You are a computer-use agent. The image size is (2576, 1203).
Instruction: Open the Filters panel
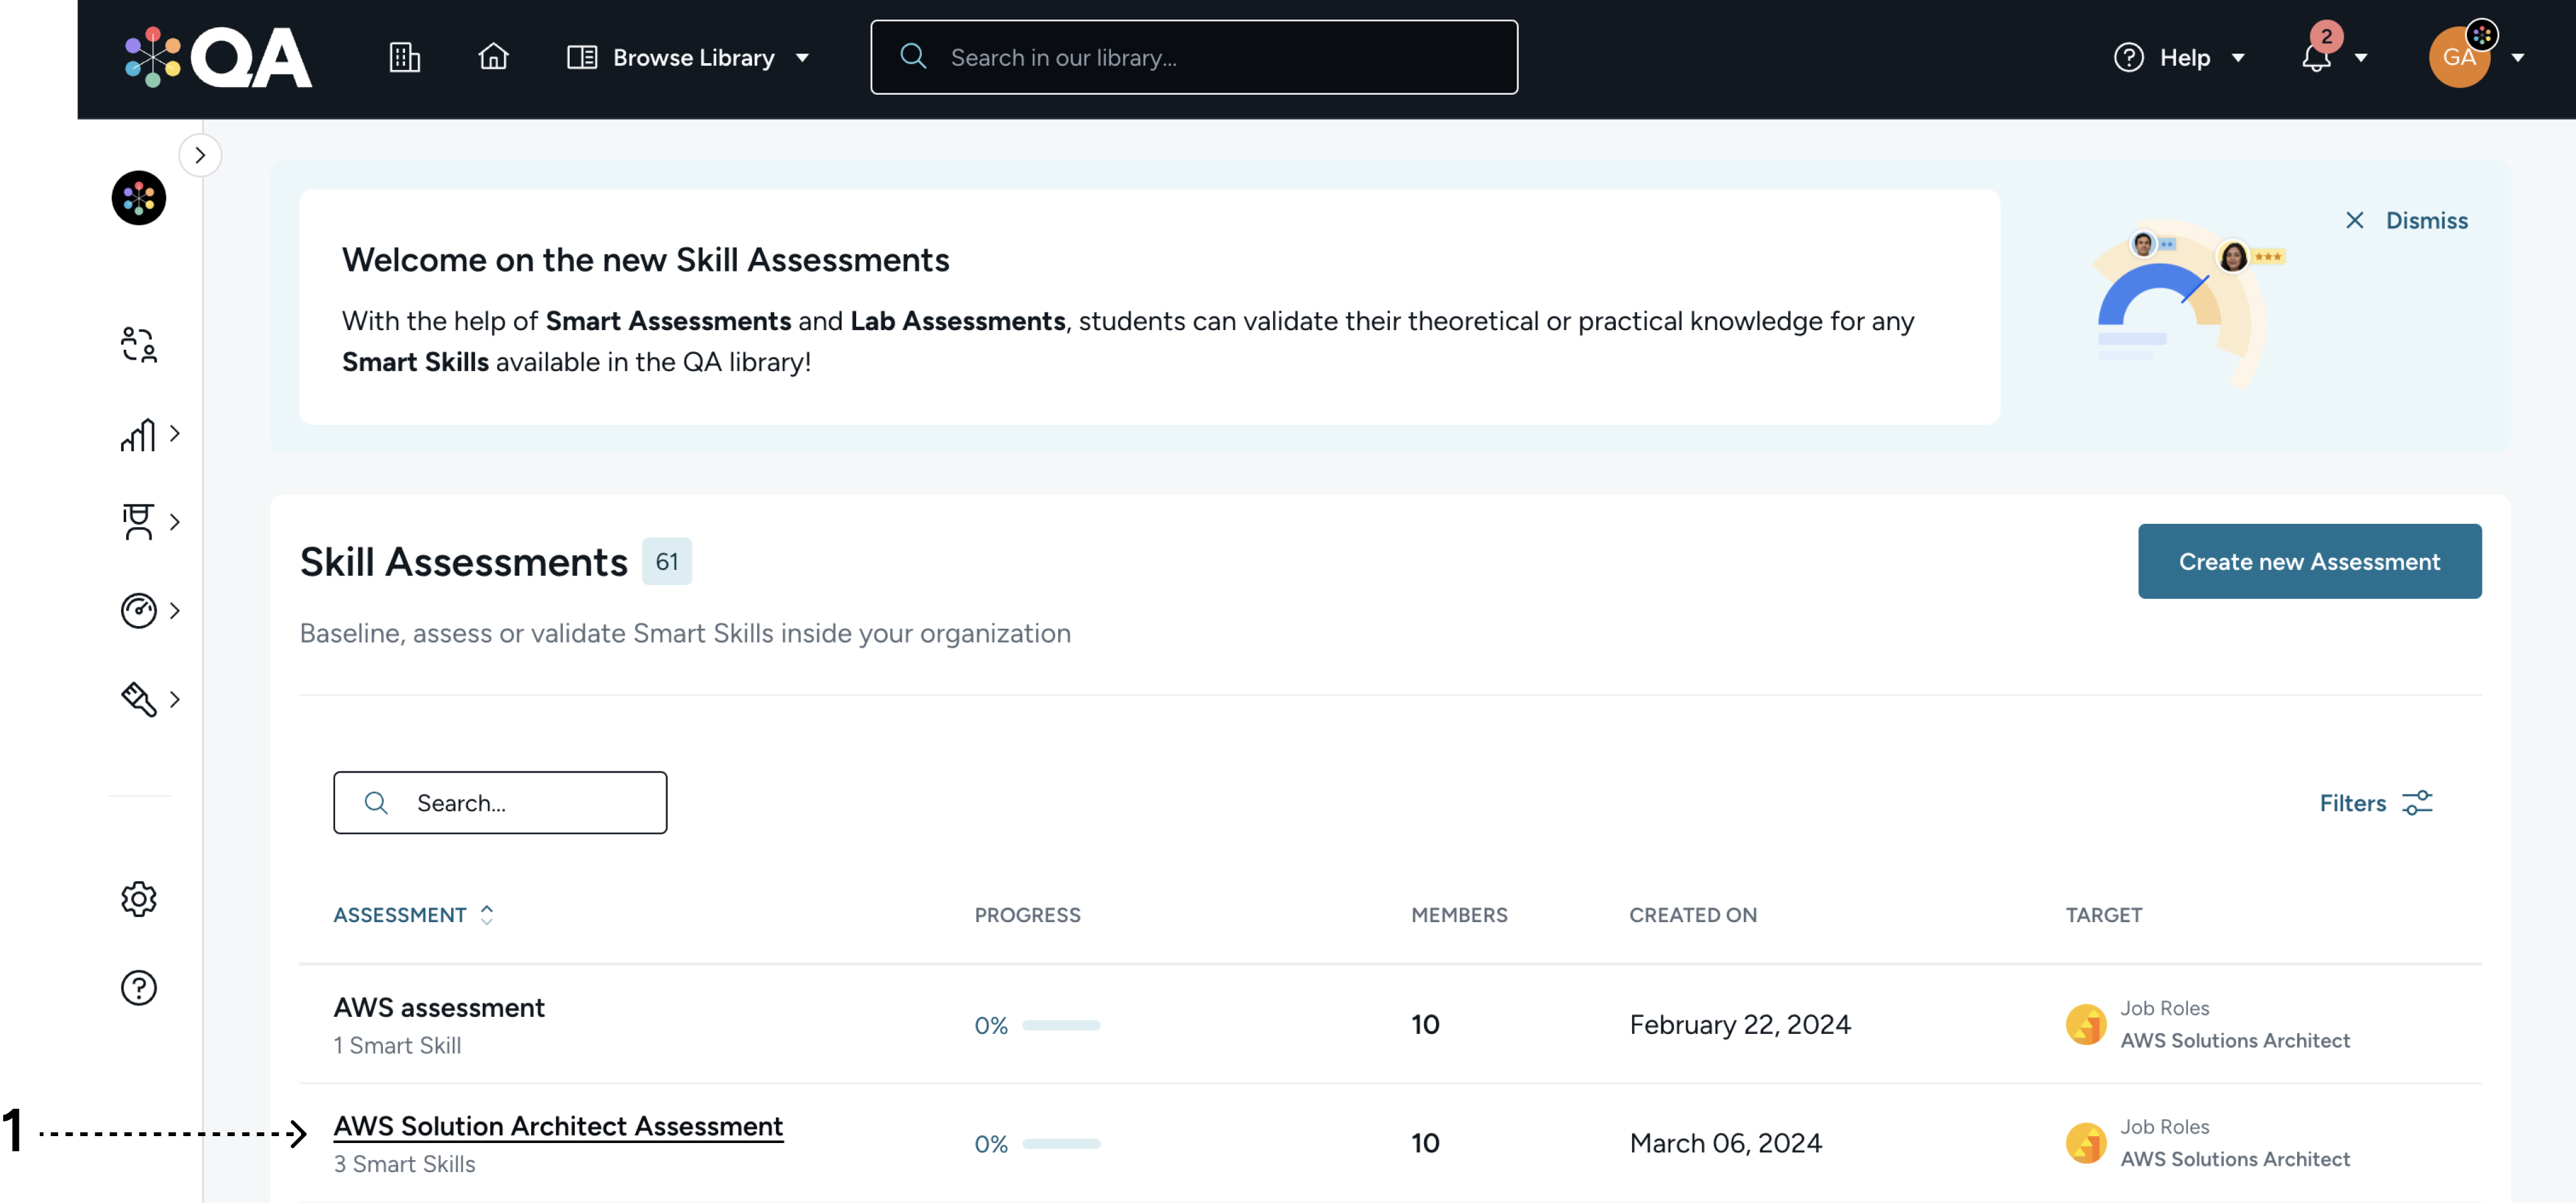pos(2375,802)
